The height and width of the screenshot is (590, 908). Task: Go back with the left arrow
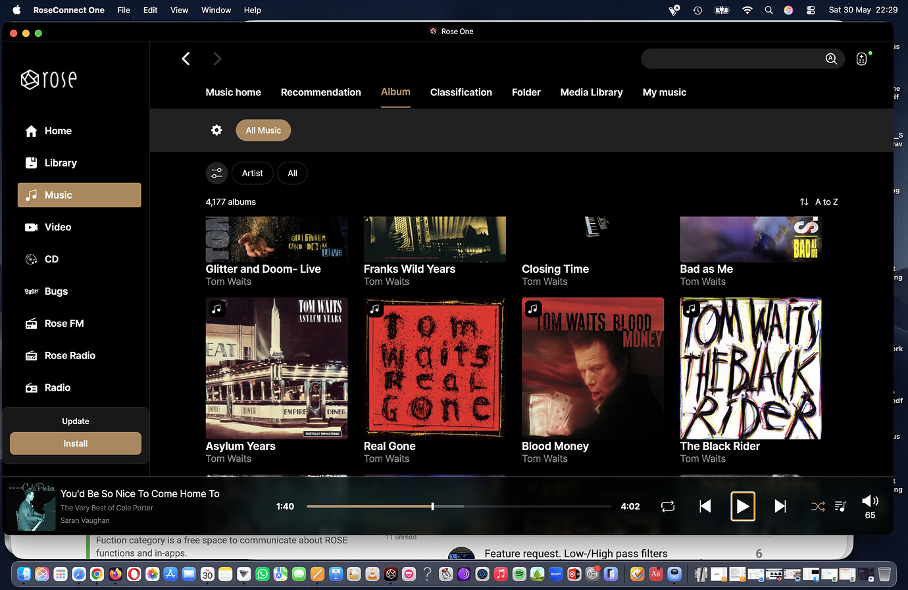186,59
